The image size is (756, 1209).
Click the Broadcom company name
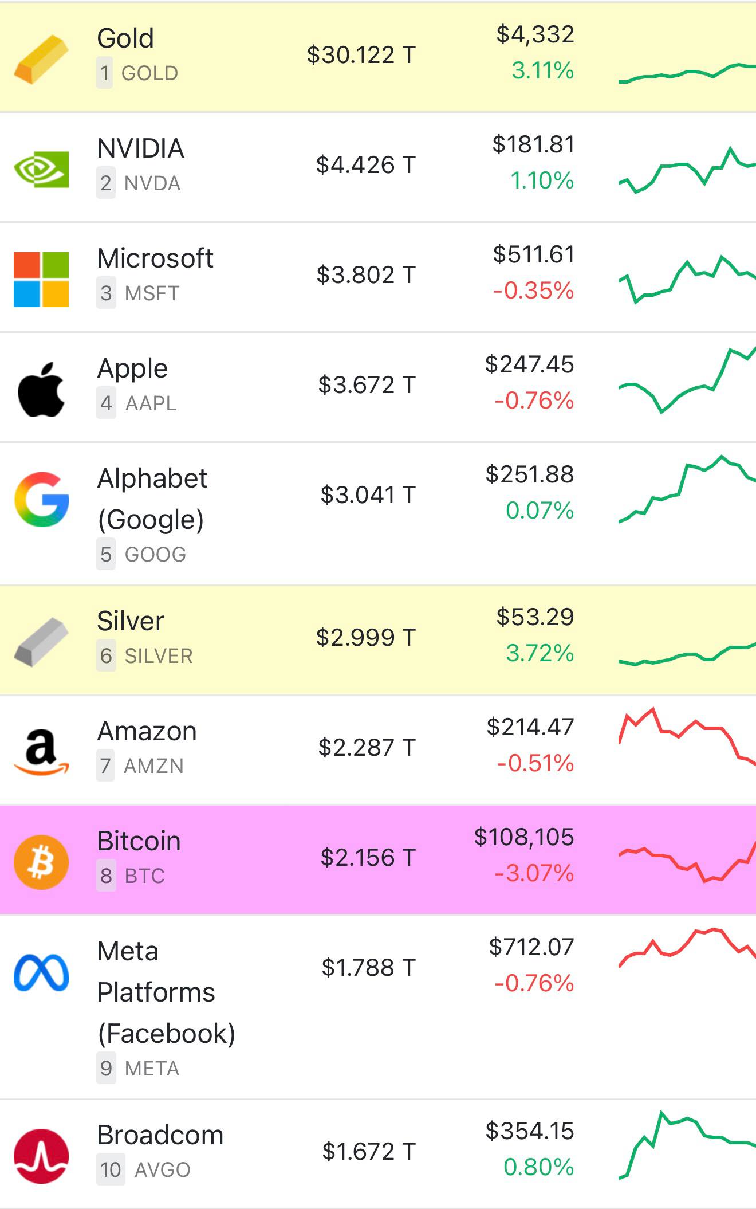(x=160, y=1135)
